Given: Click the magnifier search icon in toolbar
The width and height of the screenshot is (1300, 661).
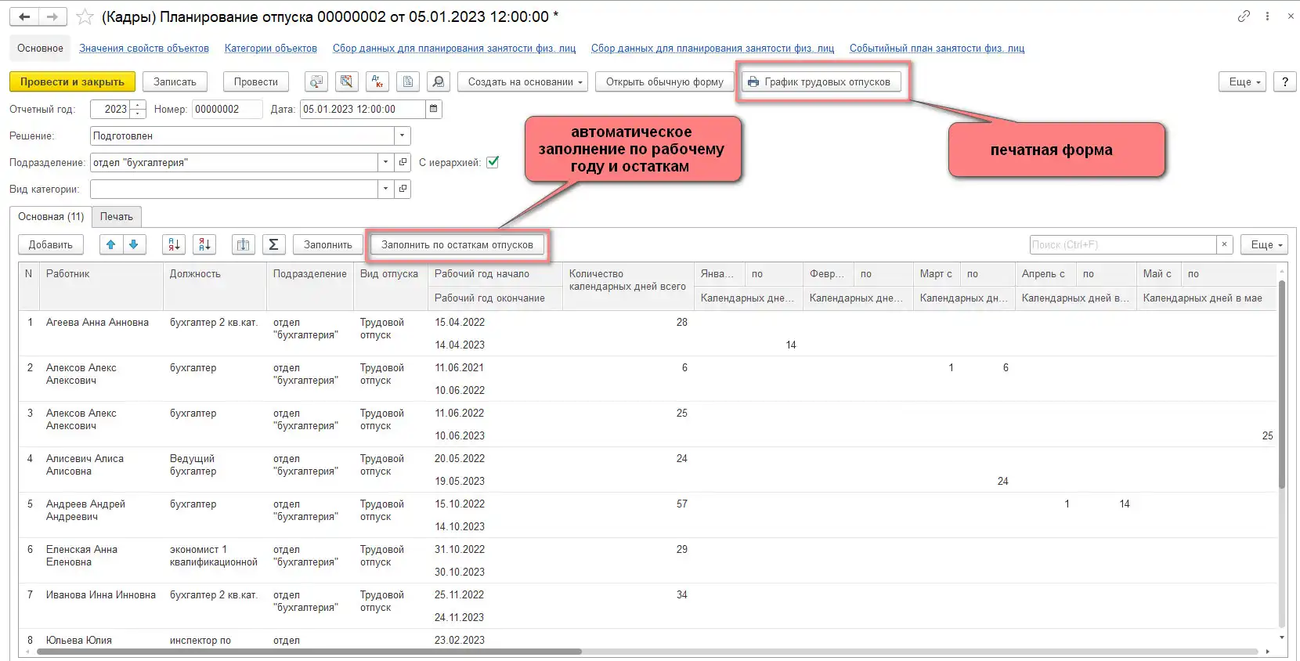Looking at the screenshot, I should point(439,82).
